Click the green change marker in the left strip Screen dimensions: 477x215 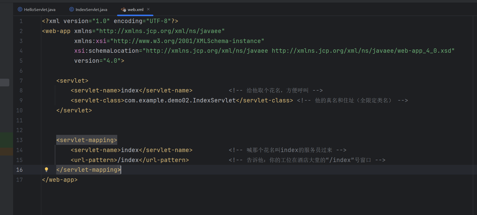coord(6,140)
